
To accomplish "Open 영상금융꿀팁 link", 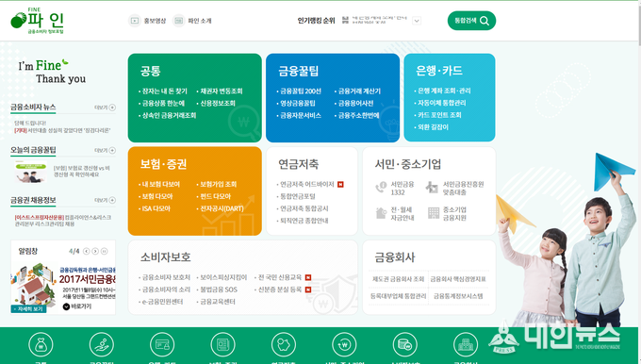I will [x=297, y=103].
